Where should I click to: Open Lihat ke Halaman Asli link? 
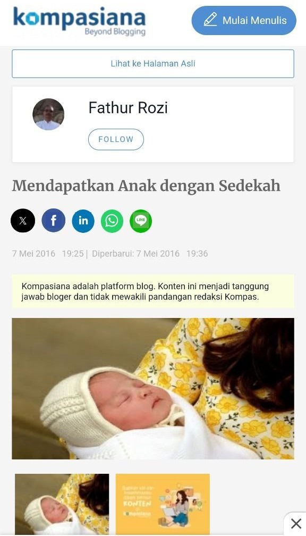tap(153, 64)
